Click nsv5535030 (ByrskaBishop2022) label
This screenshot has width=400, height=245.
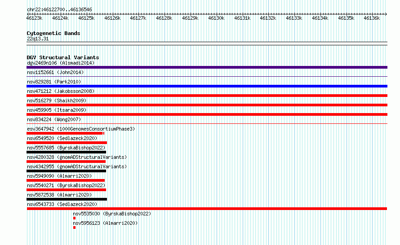(112, 214)
